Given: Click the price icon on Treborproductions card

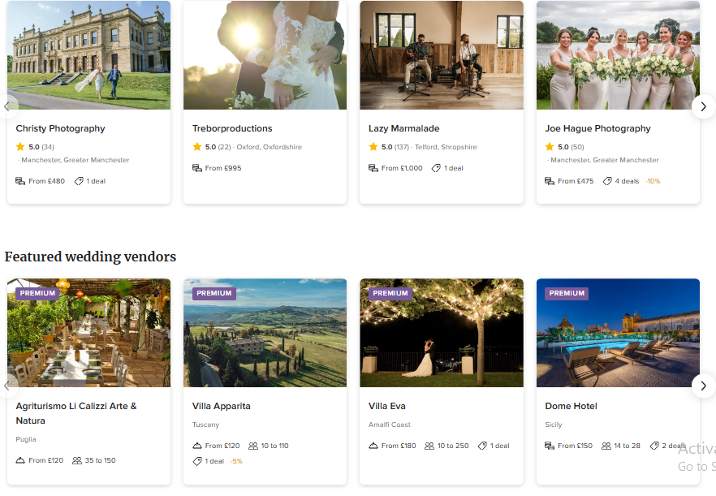Looking at the screenshot, I should (197, 168).
